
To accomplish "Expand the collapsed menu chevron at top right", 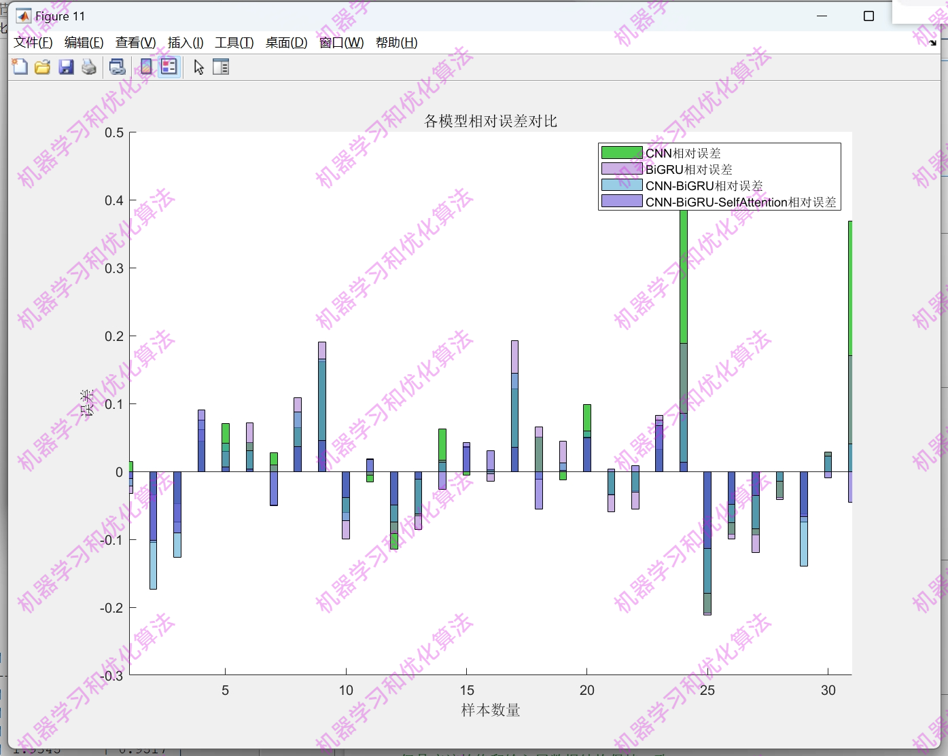I will tap(932, 42).
